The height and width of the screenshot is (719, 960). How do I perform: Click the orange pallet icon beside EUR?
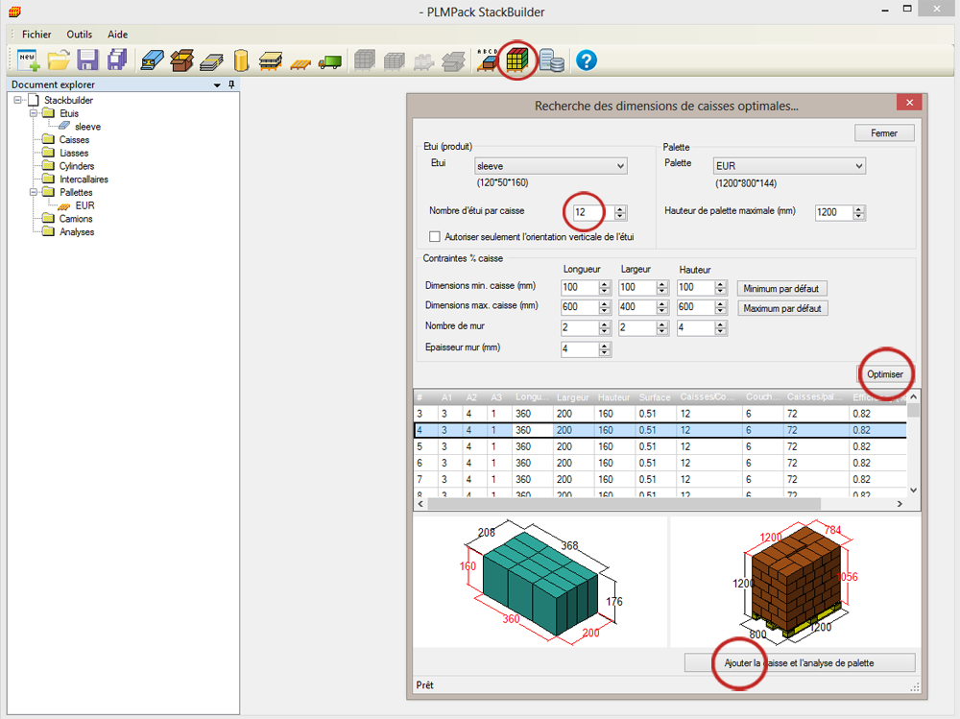(x=64, y=205)
